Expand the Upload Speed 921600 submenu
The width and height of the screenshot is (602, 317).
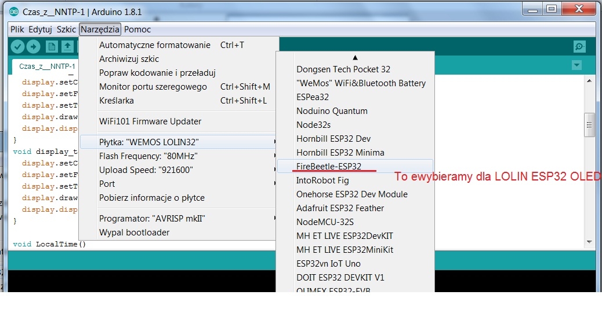[178, 170]
